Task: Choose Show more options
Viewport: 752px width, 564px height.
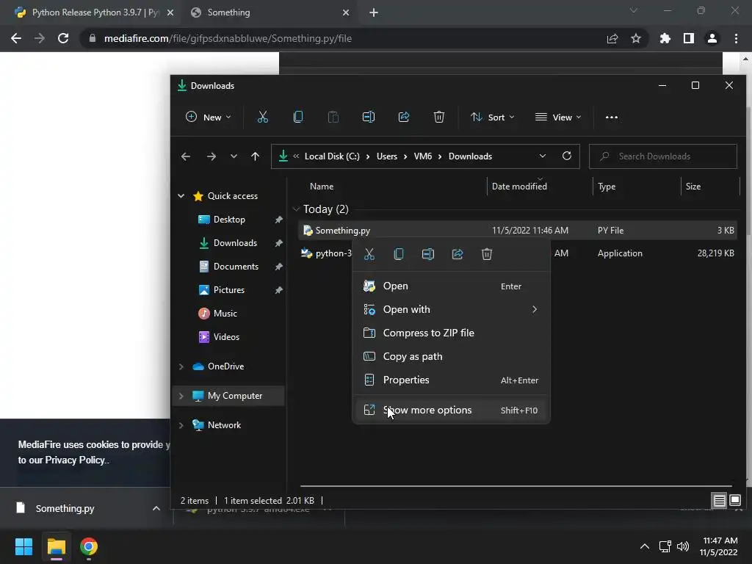Action: [x=452, y=410]
